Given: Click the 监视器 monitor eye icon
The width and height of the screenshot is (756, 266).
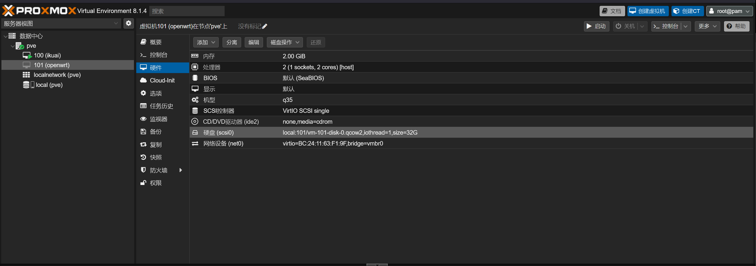Looking at the screenshot, I should coord(143,119).
